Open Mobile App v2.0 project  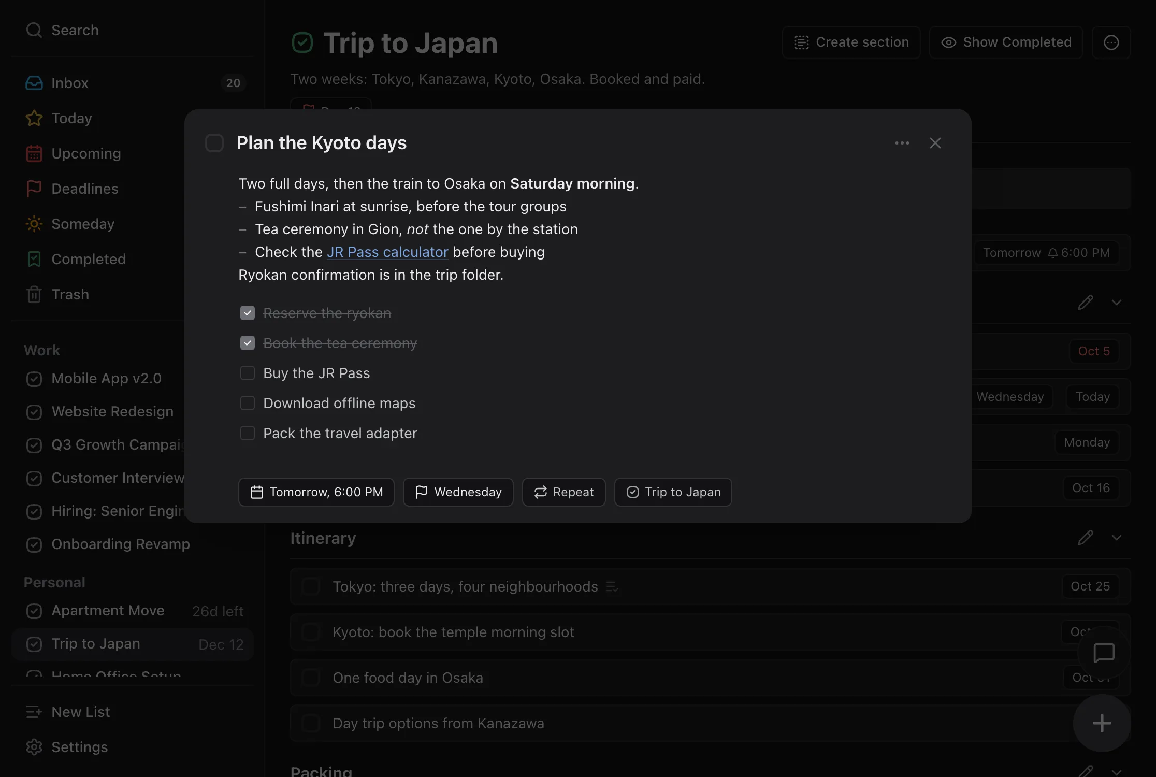pos(132,379)
